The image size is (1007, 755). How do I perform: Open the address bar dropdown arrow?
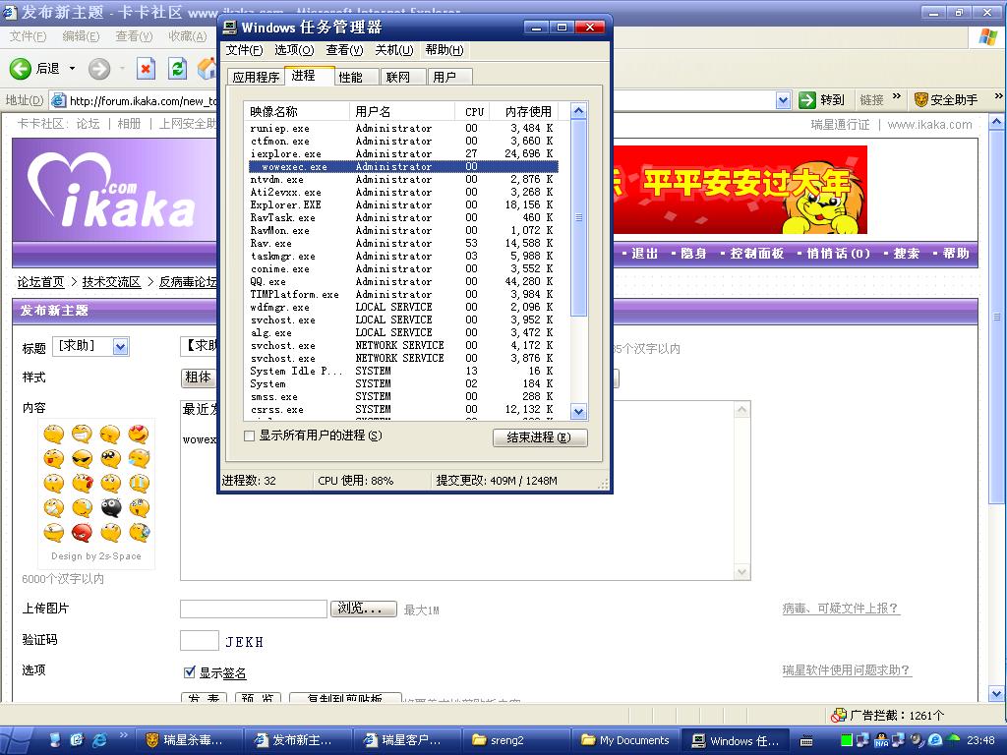click(x=783, y=100)
